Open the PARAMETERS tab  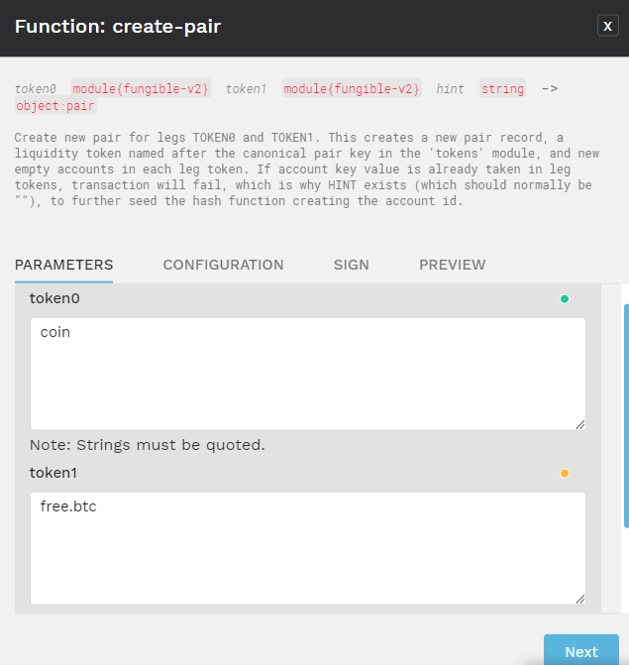coord(64,265)
